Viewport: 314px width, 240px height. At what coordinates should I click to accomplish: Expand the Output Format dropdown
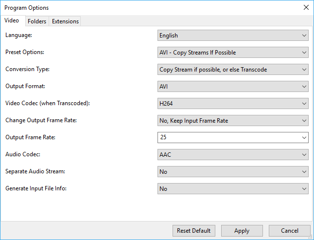233,87
